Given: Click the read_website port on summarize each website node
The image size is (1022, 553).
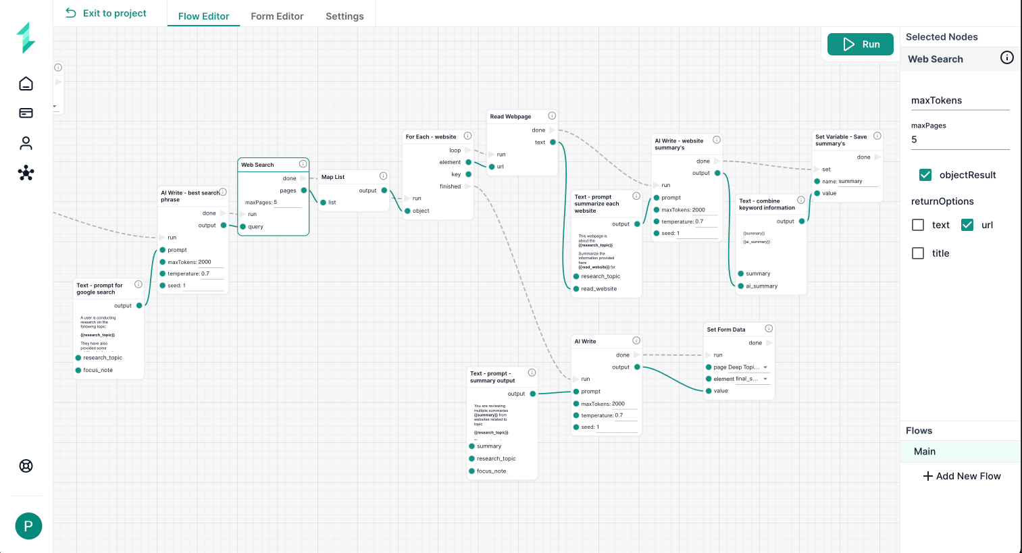Looking at the screenshot, I should pyautogui.click(x=576, y=289).
